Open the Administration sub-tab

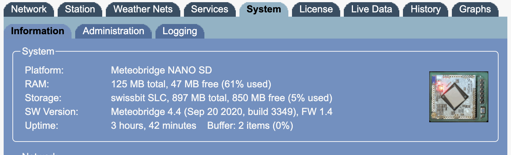pos(113,31)
